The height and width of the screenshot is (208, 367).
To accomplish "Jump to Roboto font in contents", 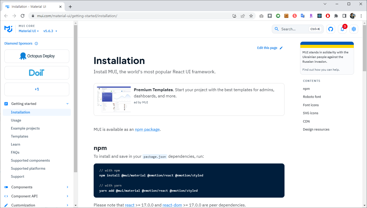I will [312, 97].
